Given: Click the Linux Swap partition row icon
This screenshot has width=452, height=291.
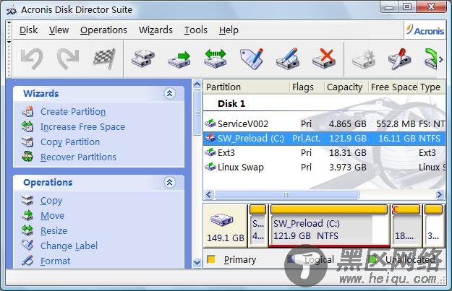Looking at the screenshot, I should click(210, 167).
